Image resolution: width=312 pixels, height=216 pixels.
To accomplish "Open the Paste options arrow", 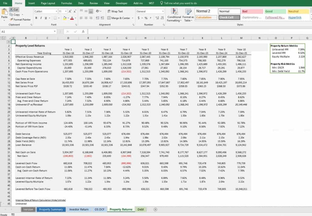I will tap(4, 20).
